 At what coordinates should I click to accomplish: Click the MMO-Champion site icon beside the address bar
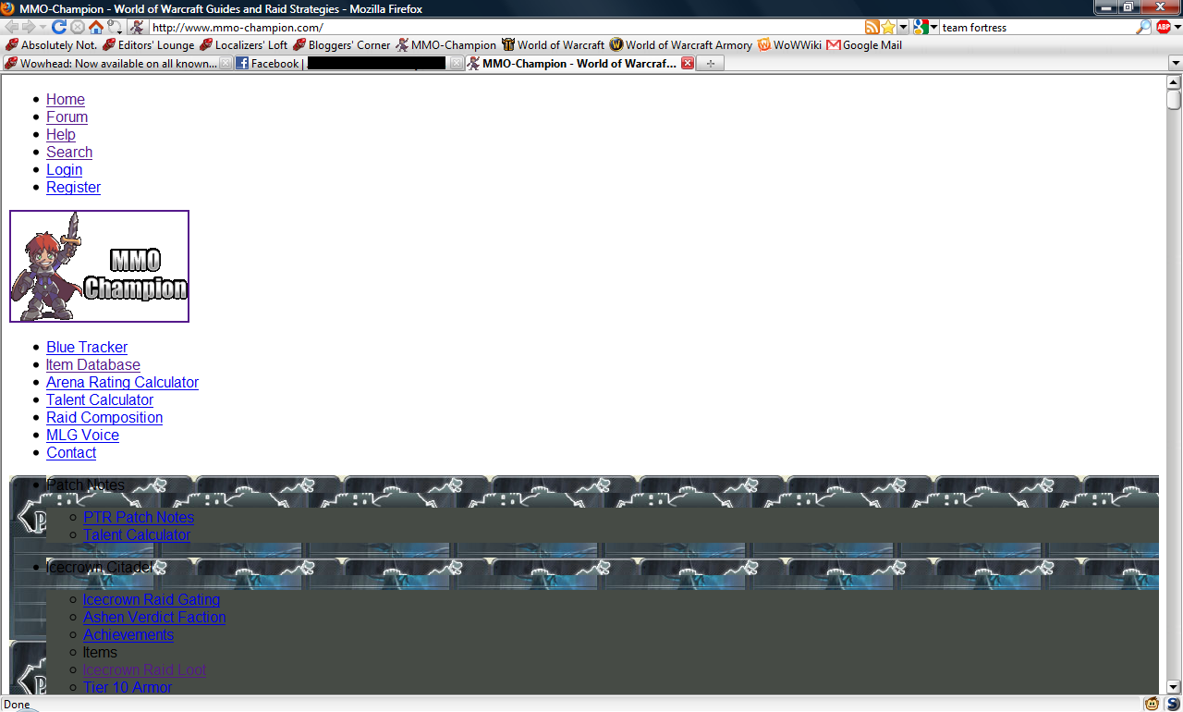click(136, 27)
